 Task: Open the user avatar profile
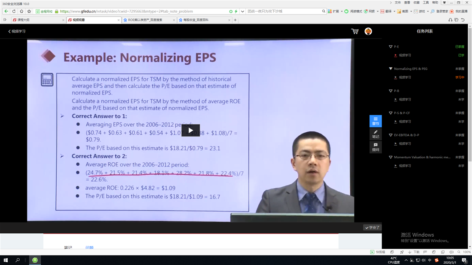tap(368, 31)
